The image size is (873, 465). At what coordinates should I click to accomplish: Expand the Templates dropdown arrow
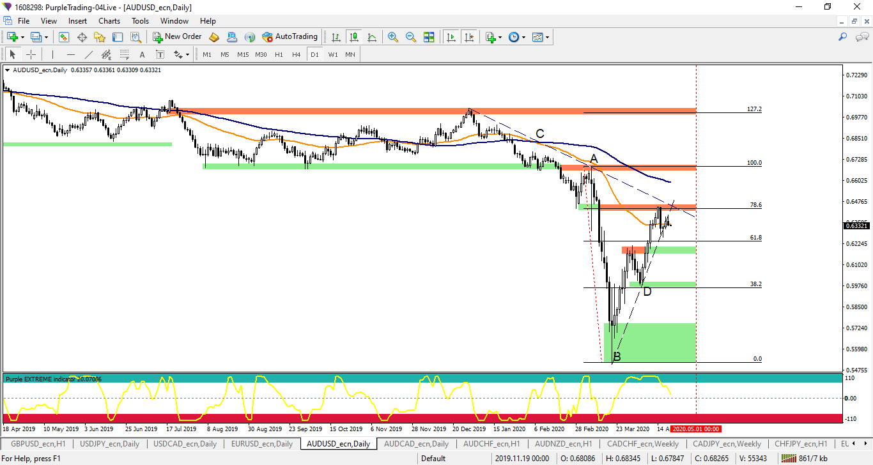coord(548,37)
